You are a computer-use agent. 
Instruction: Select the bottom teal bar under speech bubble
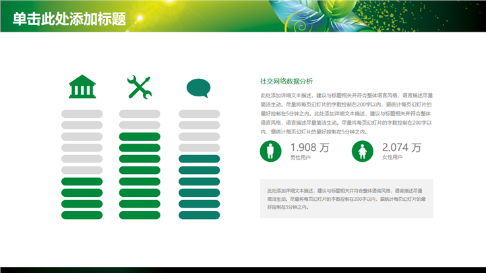tap(199, 215)
